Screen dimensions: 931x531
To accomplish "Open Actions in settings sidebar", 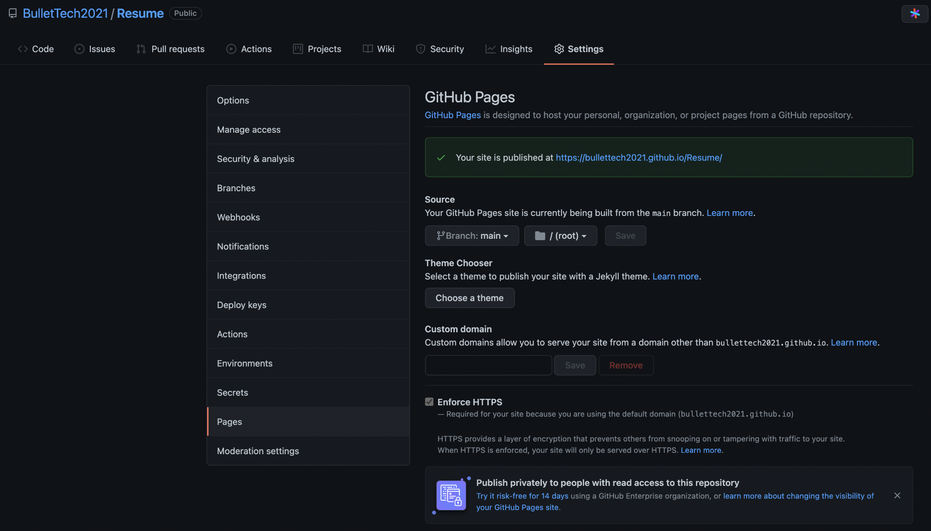I will (308, 334).
